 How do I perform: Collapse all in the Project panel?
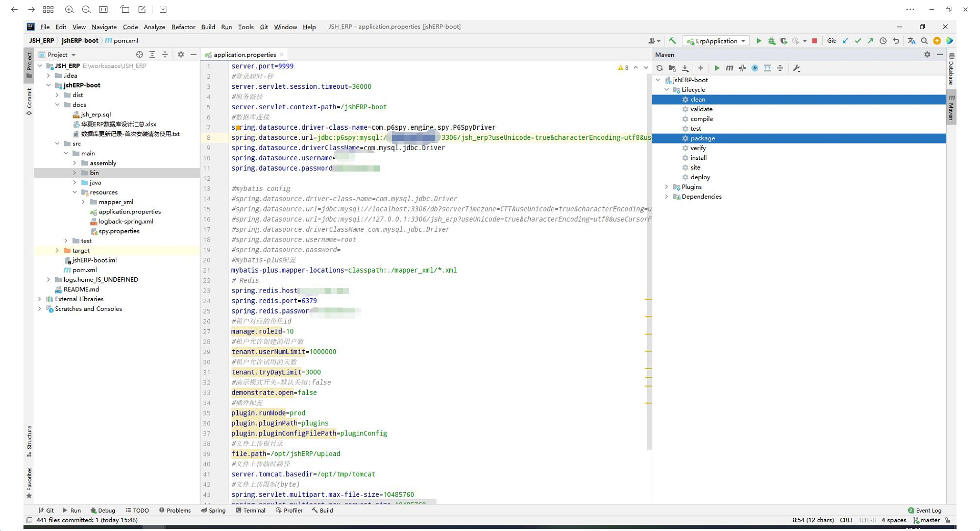(164, 55)
